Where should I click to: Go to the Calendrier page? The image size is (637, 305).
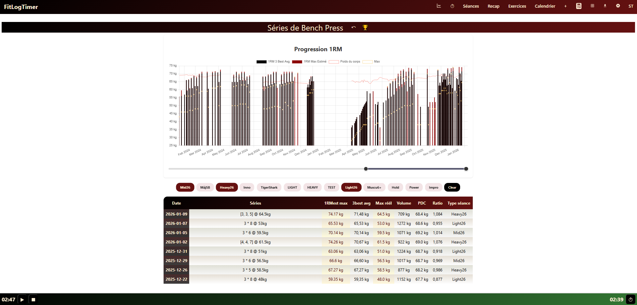click(x=545, y=6)
